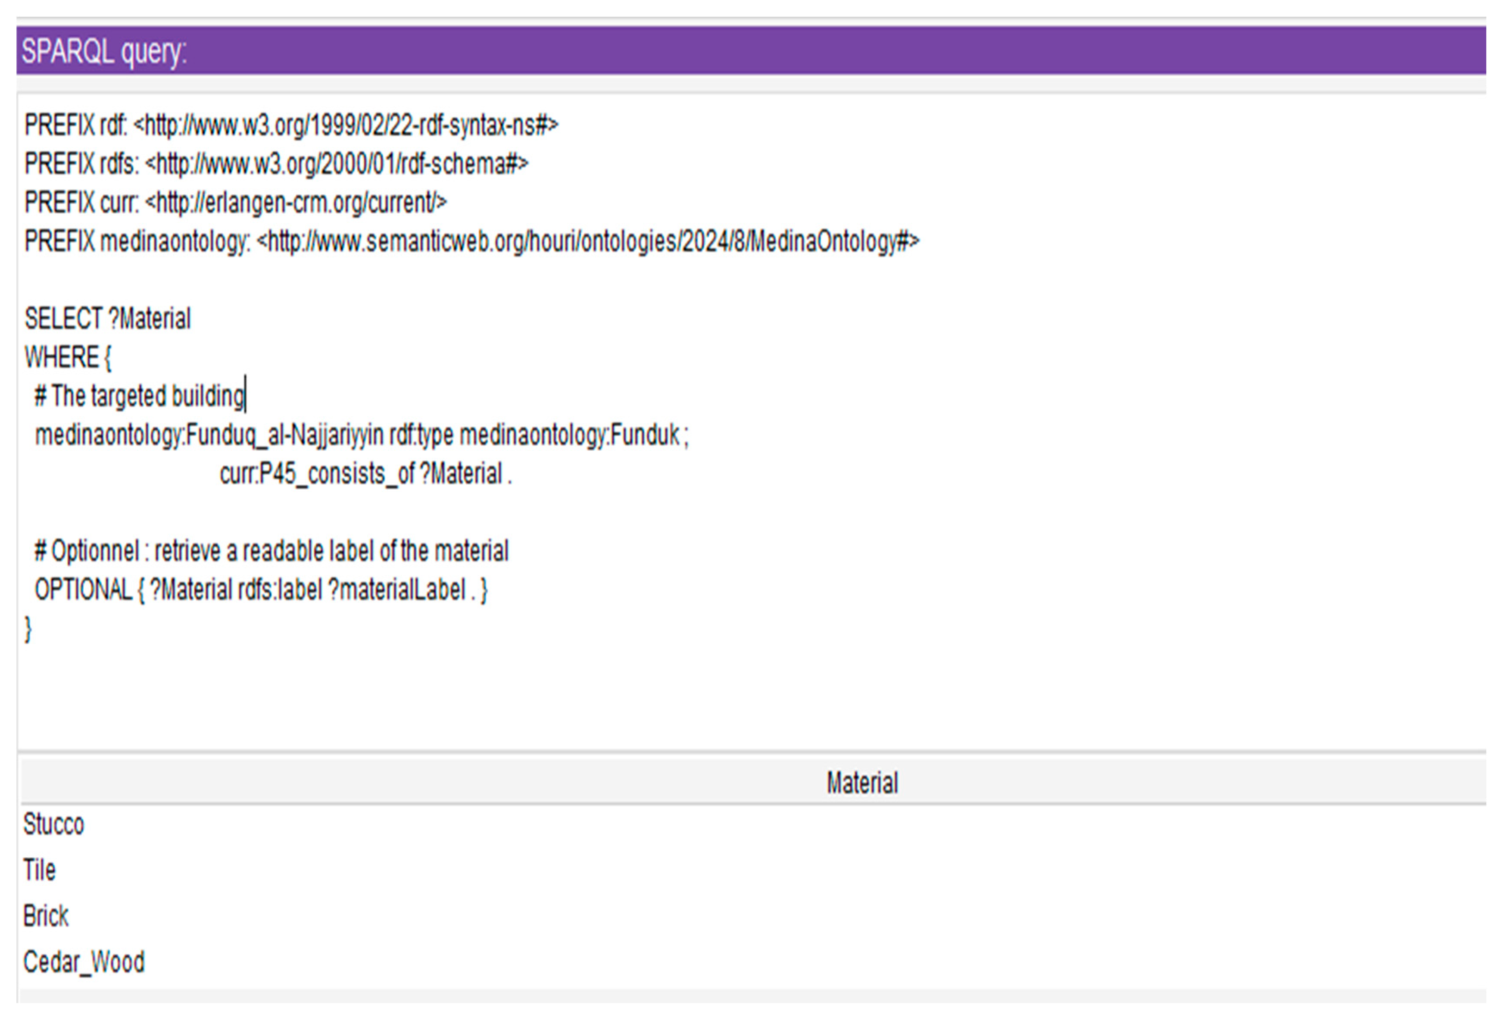Select the Stucco result row
This screenshot has width=1501, height=1018.
click(54, 825)
